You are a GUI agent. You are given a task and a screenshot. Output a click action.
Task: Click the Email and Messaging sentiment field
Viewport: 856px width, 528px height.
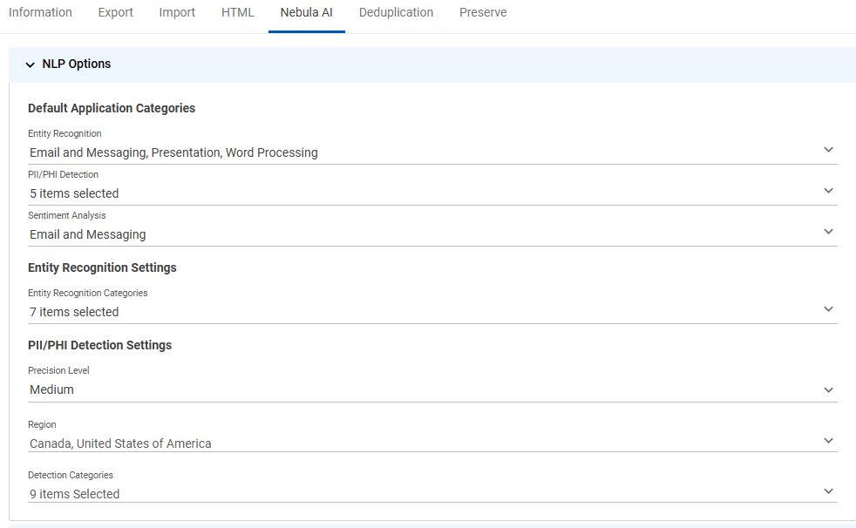point(432,234)
